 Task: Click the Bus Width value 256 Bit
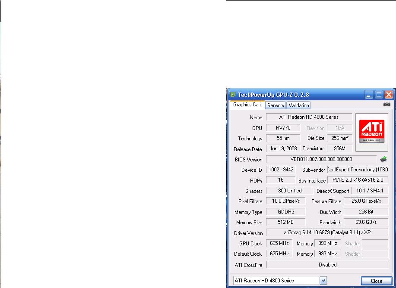pyautogui.click(x=366, y=212)
